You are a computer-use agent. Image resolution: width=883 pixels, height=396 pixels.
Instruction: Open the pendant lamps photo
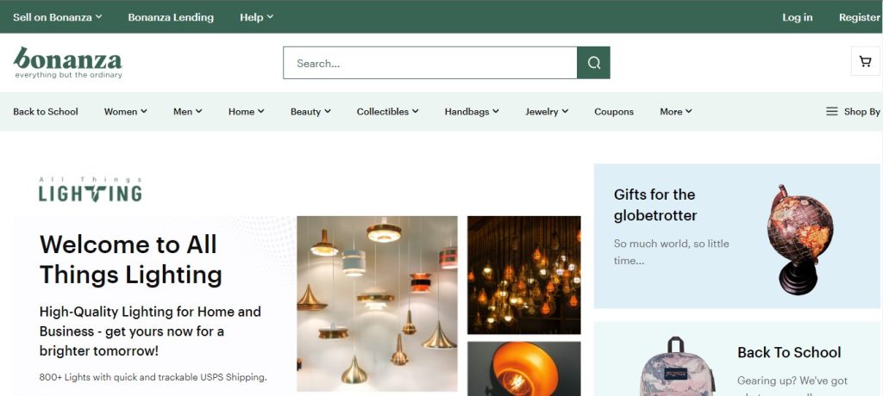377,303
